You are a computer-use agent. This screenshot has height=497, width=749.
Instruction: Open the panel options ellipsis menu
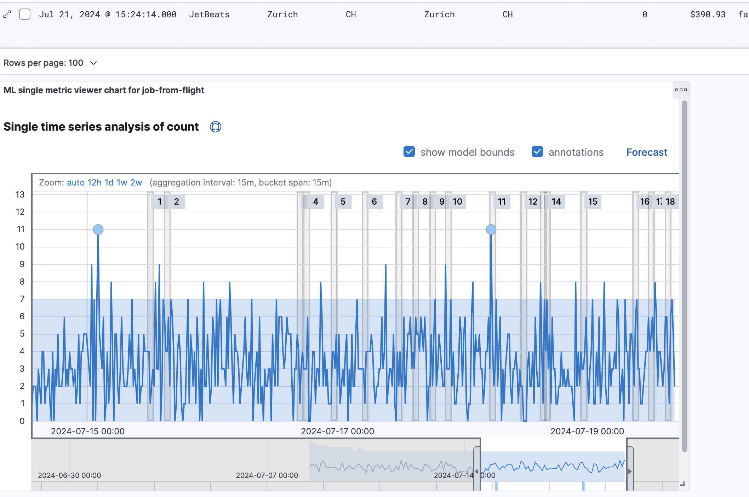click(681, 90)
